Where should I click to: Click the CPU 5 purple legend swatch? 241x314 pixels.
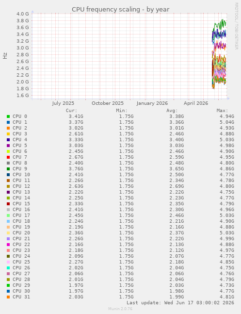coord(8,146)
